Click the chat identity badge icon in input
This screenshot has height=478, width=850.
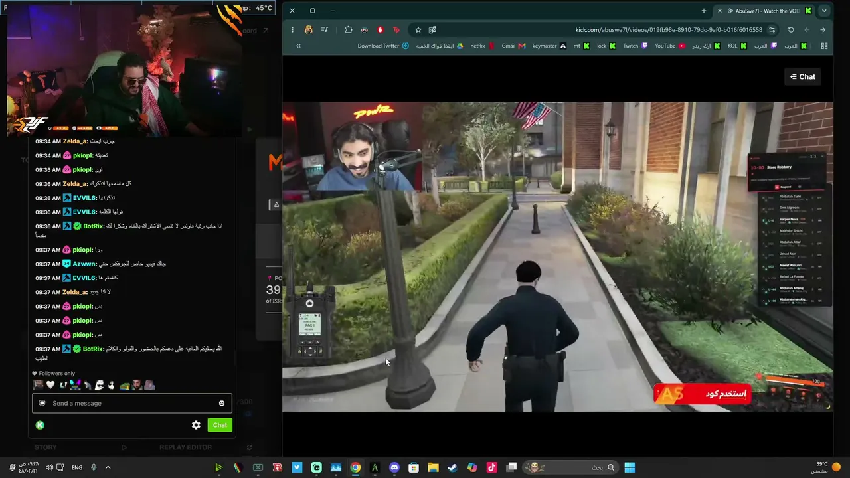[42, 403]
